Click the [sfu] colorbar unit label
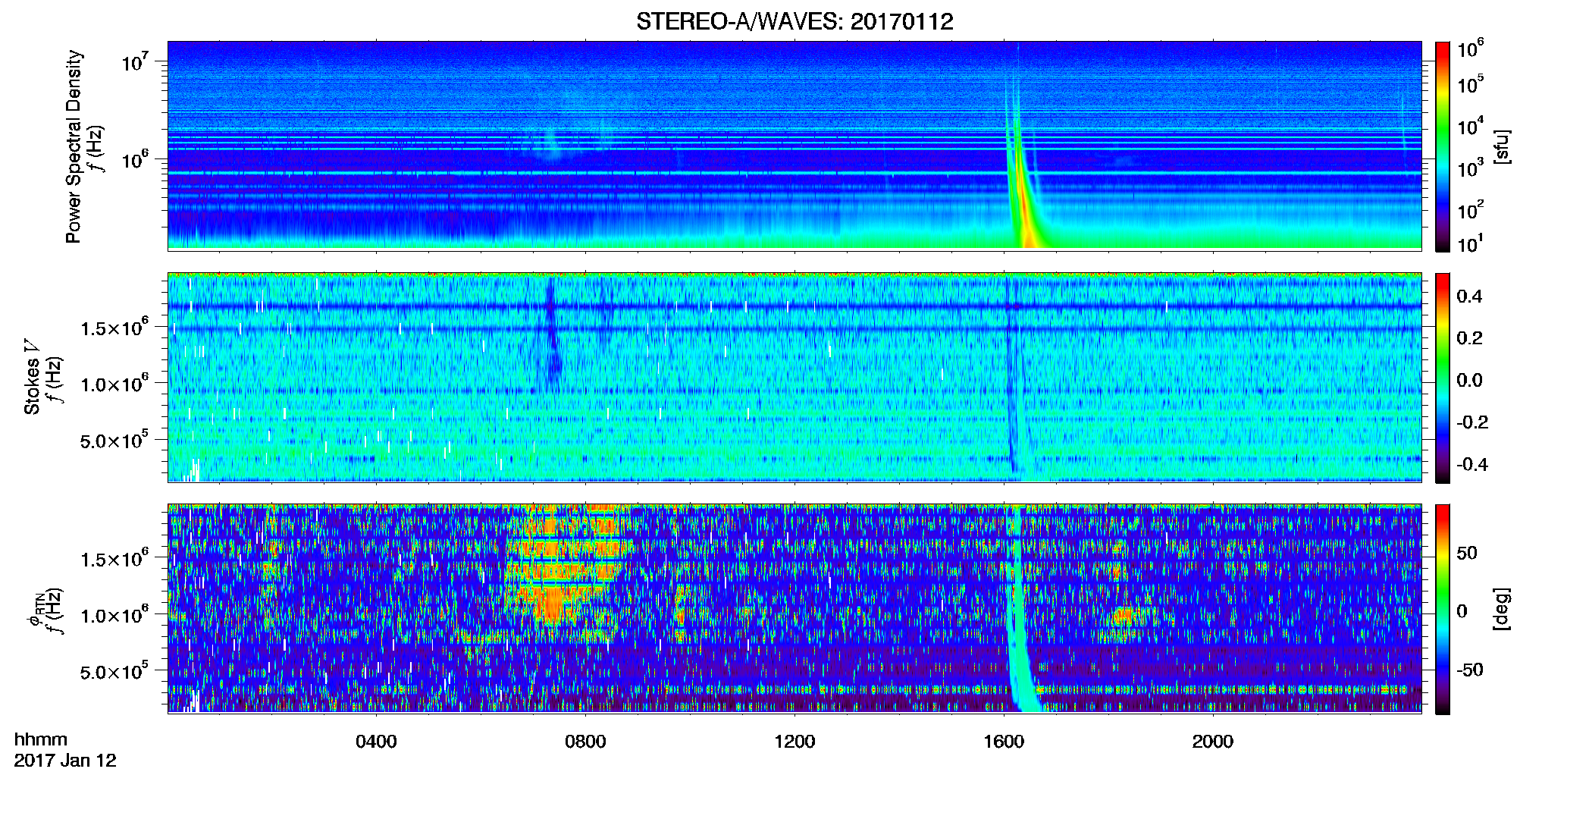Viewport: 1589px width, 819px height. click(x=1502, y=146)
